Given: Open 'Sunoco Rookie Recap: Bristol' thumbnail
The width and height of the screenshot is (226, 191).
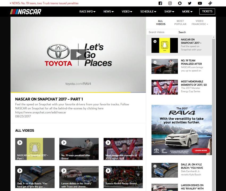Looking at the screenshot, I should tap(123, 177).
